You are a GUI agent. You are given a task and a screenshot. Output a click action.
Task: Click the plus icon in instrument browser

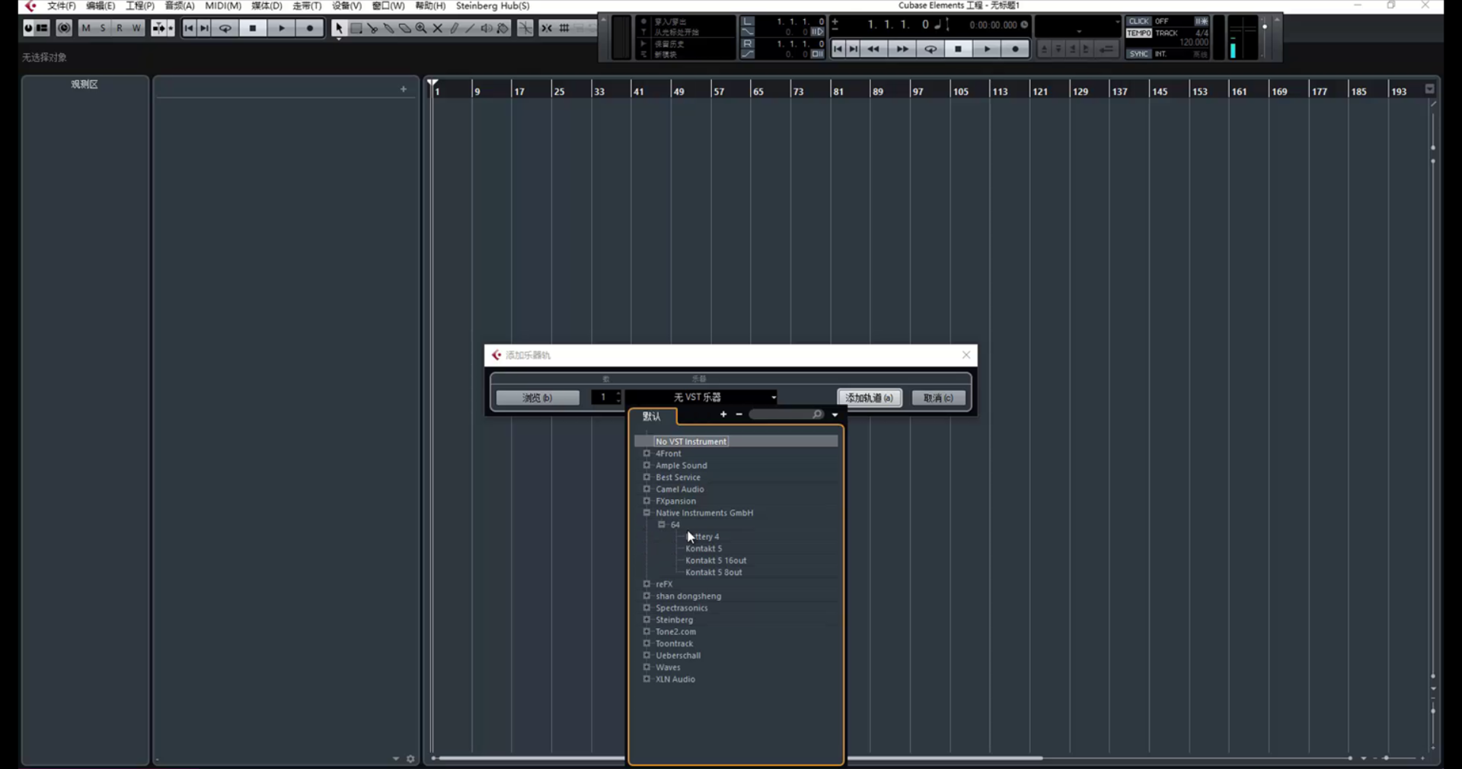tap(723, 415)
